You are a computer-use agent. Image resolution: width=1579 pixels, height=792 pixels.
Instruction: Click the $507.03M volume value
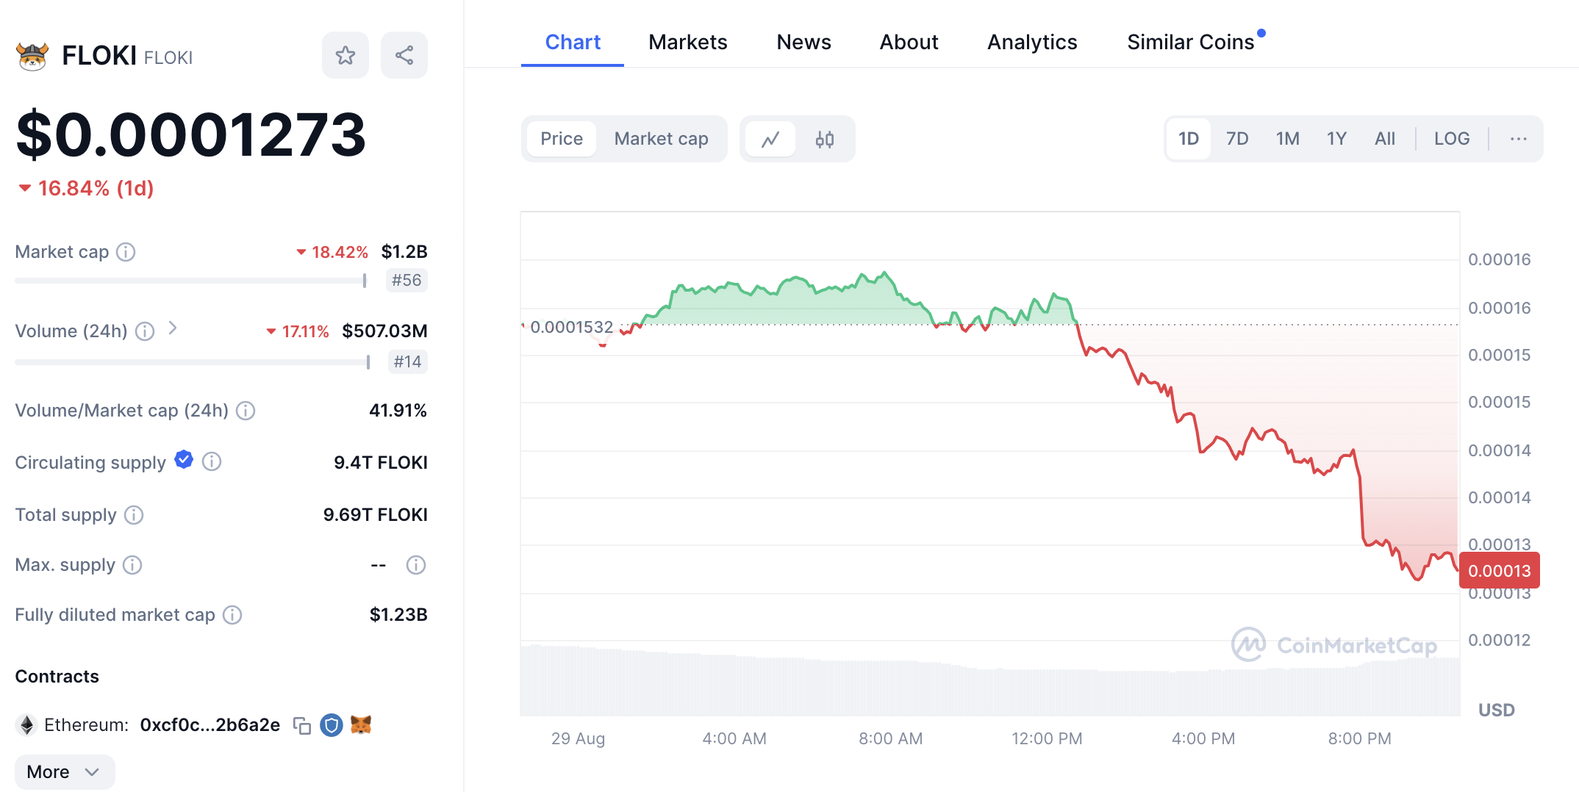pyautogui.click(x=384, y=331)
